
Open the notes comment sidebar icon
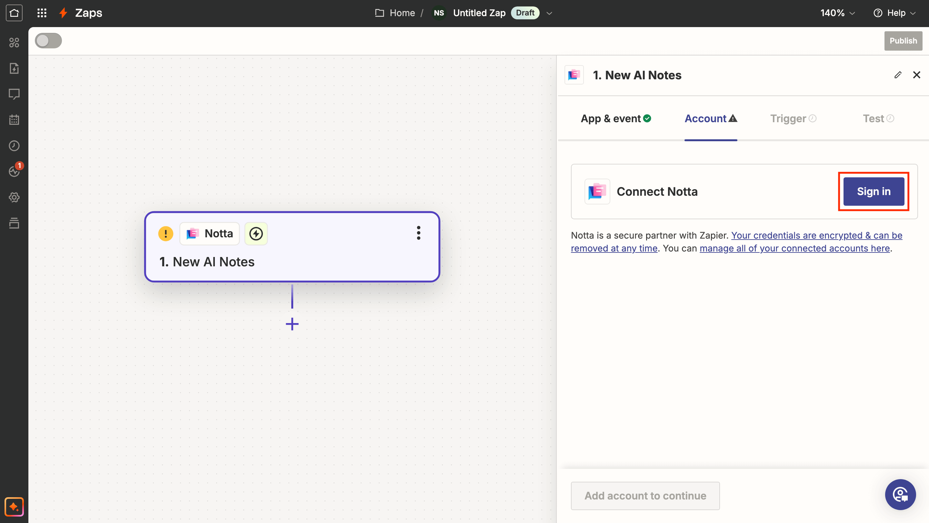pyautogui.click(x=14, y=94)
